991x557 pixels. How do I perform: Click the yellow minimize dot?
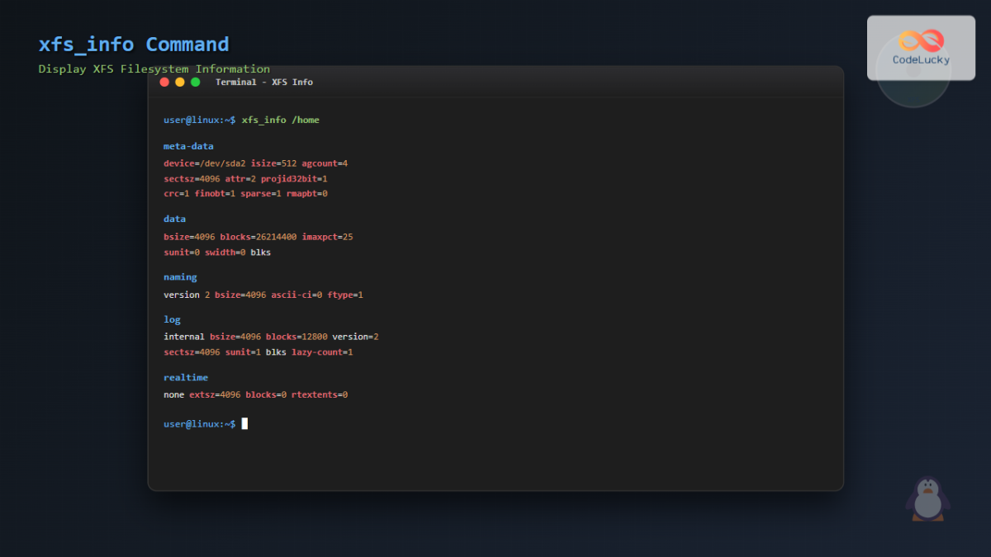point(178,83)
